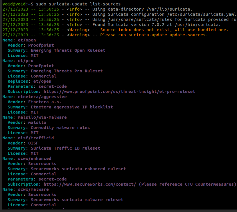Click the vendor 'Etnetera a.s.'

click(45, 102)
